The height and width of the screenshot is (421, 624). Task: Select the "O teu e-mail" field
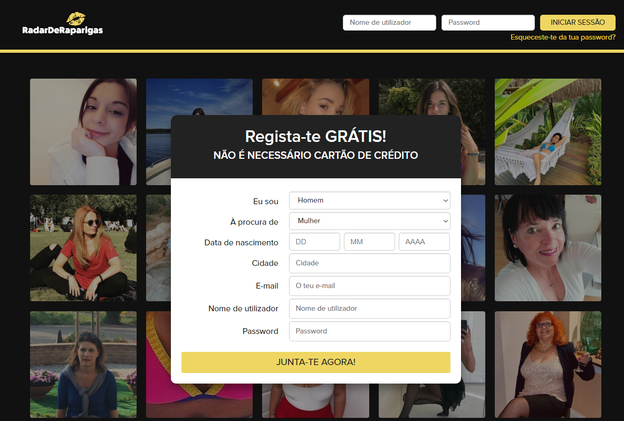coord(369,285)
